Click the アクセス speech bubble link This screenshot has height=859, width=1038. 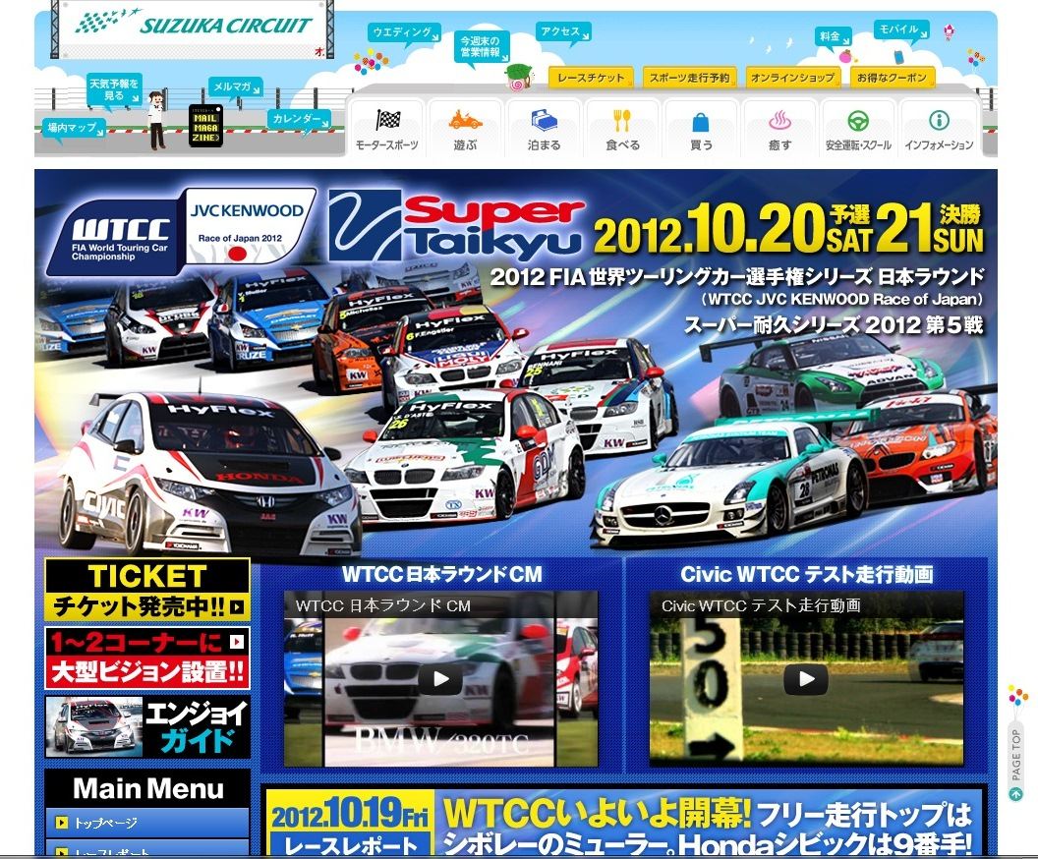(x=562, y=32)
